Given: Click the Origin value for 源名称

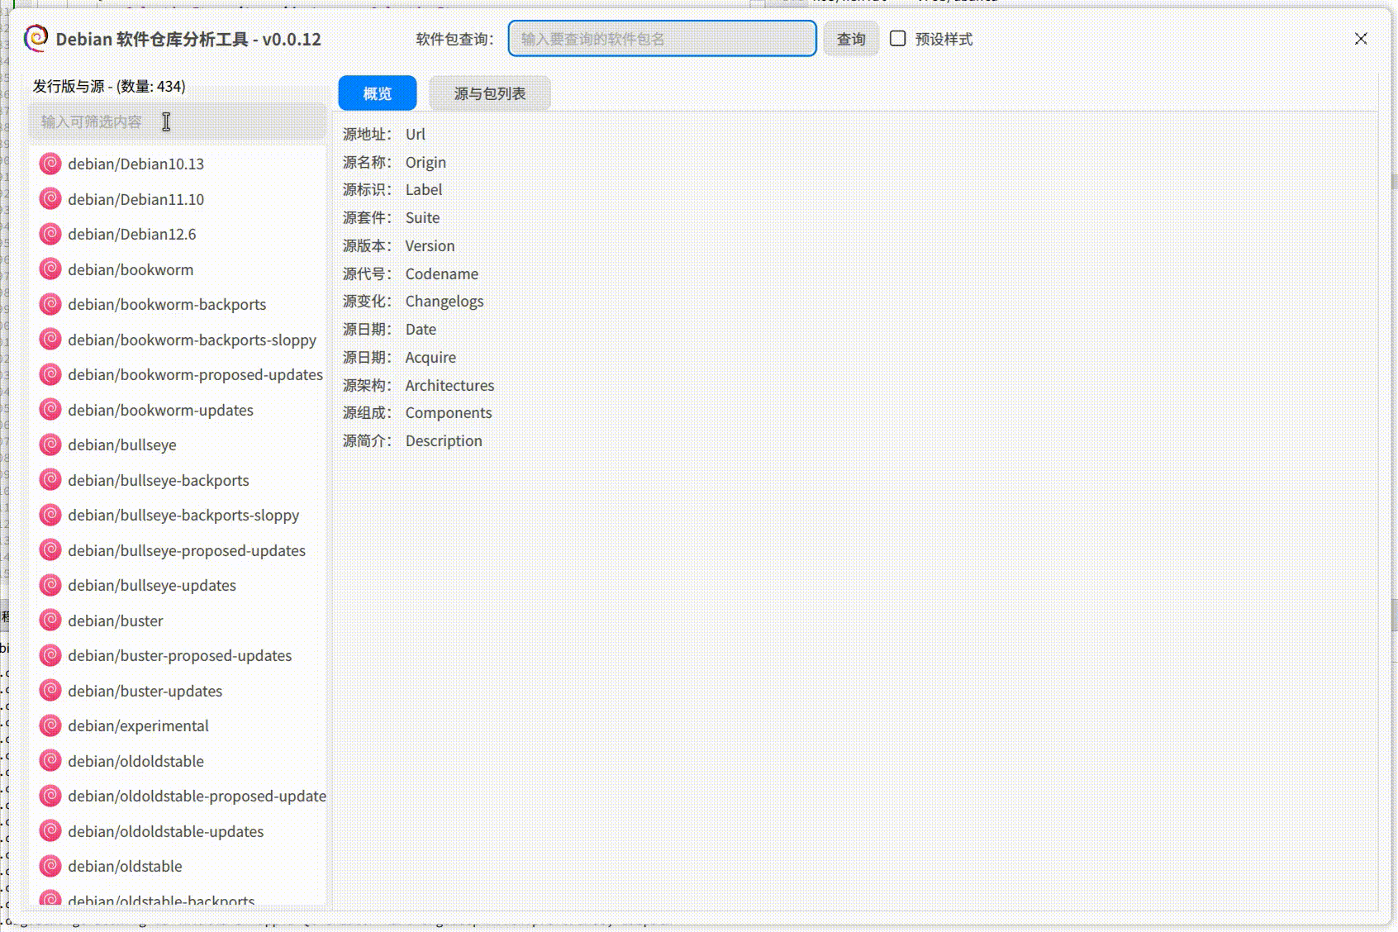Looking at the screenshot, I should click(x=426, y=162).
